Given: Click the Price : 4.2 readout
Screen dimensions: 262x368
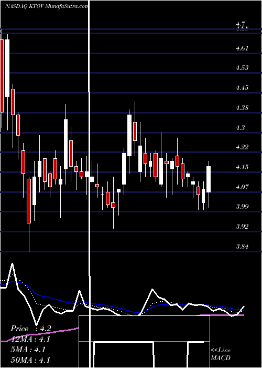Looking at the screenshot, I should (30, 329).
